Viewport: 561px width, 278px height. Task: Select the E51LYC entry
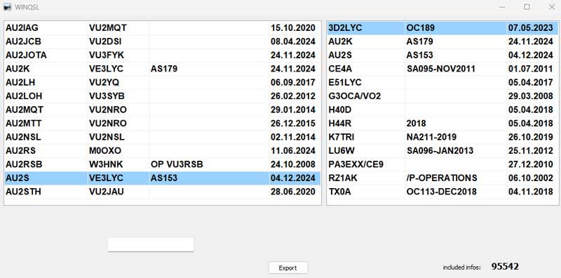[345, 82]
